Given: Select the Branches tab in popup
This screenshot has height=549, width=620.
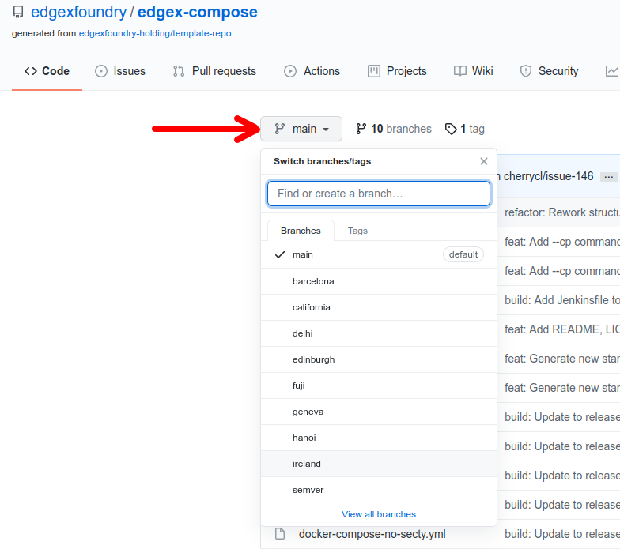Looking at the screenshot, I should click(301, 231).
